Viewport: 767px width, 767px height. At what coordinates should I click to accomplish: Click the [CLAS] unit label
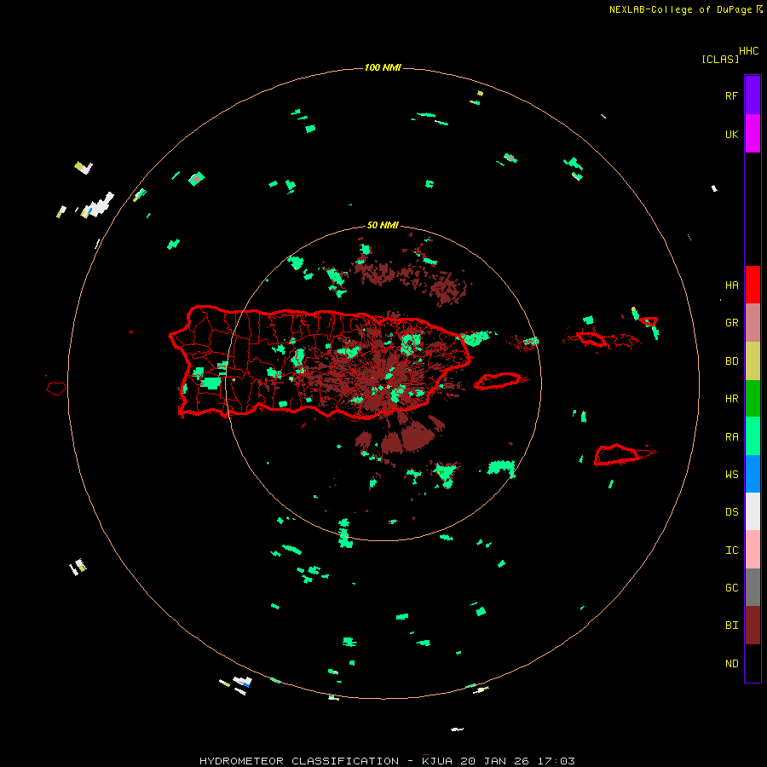pos(720,59)
